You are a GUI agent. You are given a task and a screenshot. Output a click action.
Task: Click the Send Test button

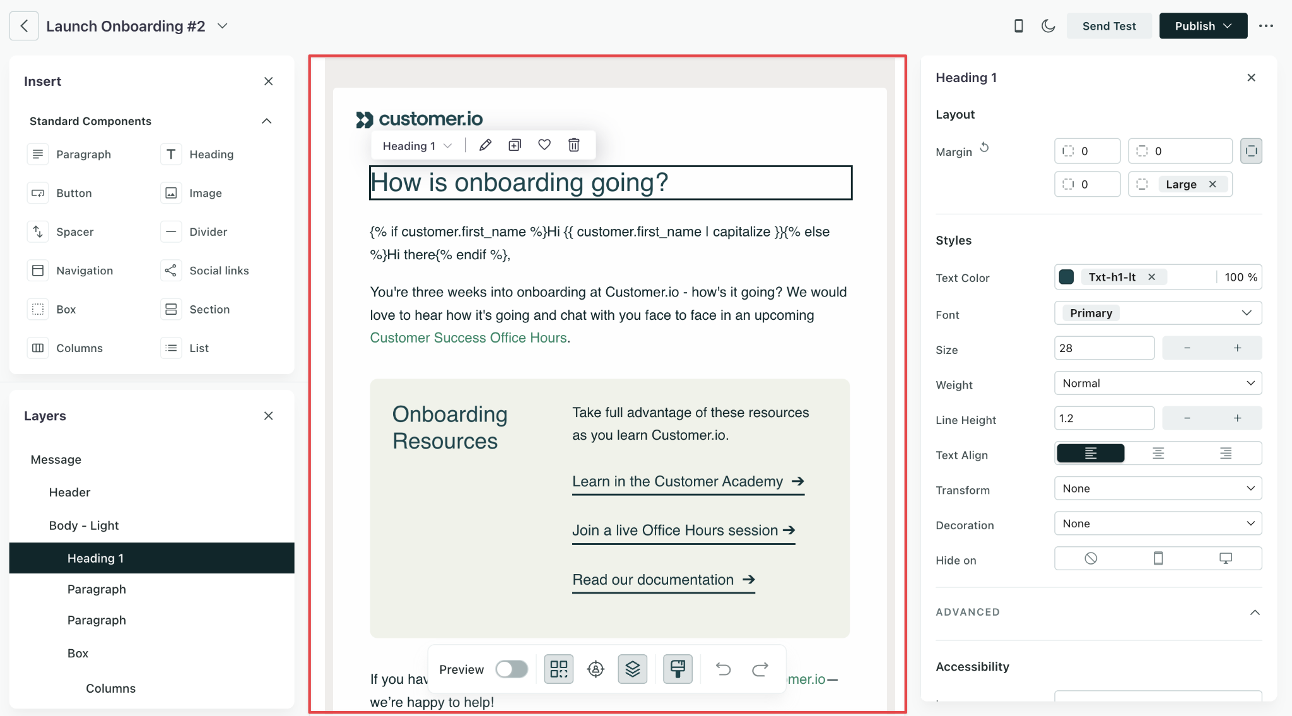coord(1109,26)
